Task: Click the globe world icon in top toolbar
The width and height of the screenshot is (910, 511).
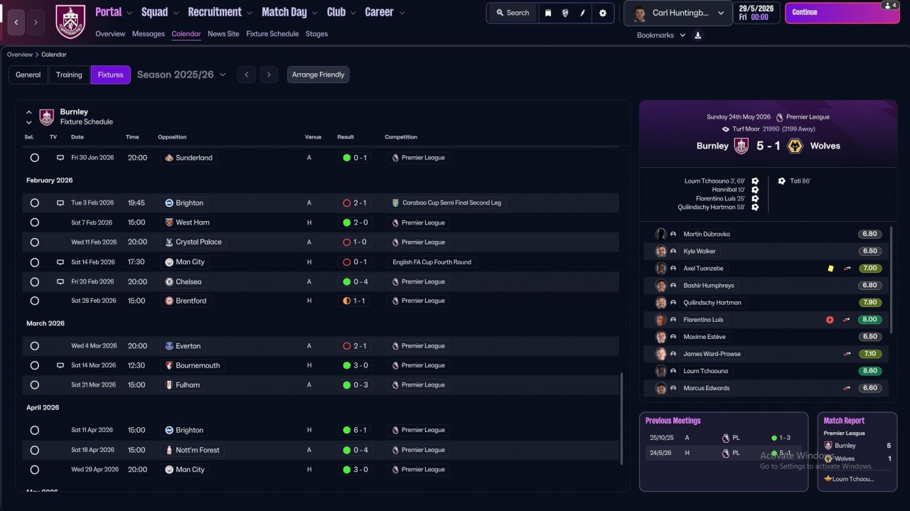Action: (565, 13)
